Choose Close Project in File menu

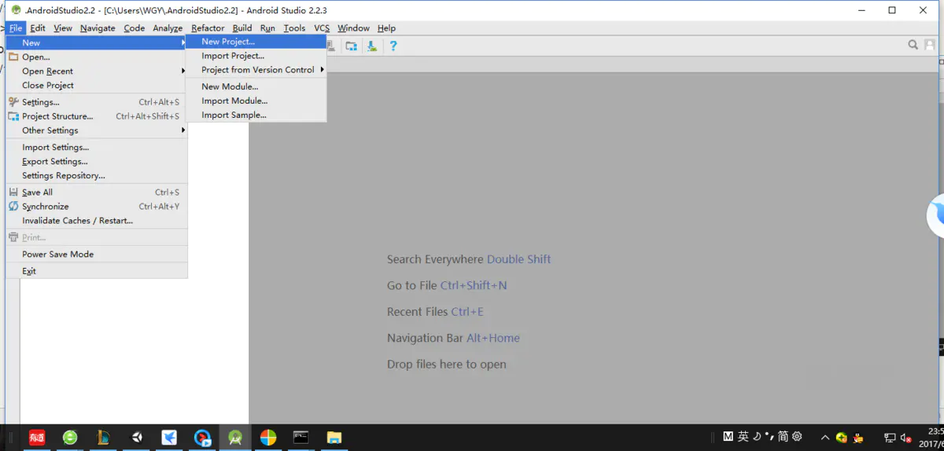97,86
